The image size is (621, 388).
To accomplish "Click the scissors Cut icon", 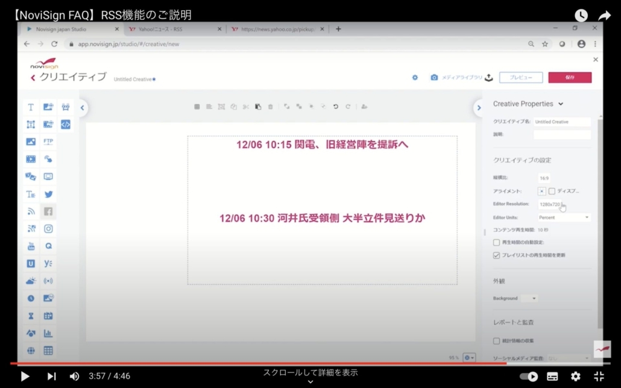I will [246, 107].
